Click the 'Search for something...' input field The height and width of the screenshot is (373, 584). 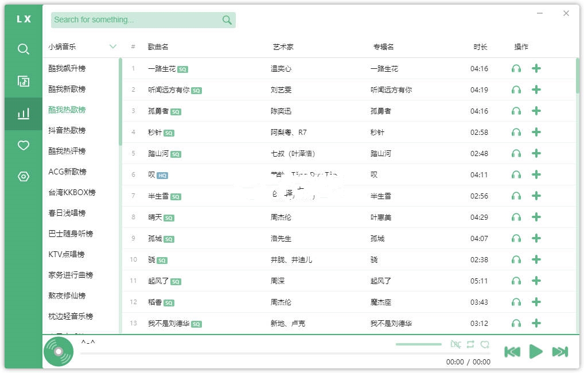135,20
